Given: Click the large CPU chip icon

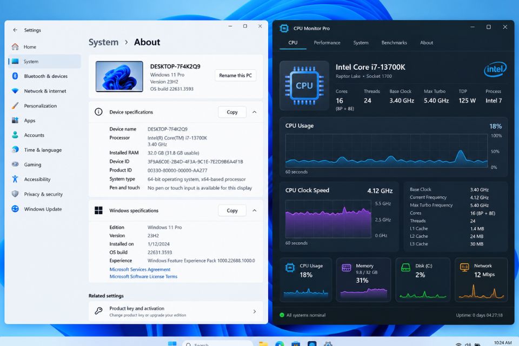Looking at the screenshot, I should pos(304,85).
